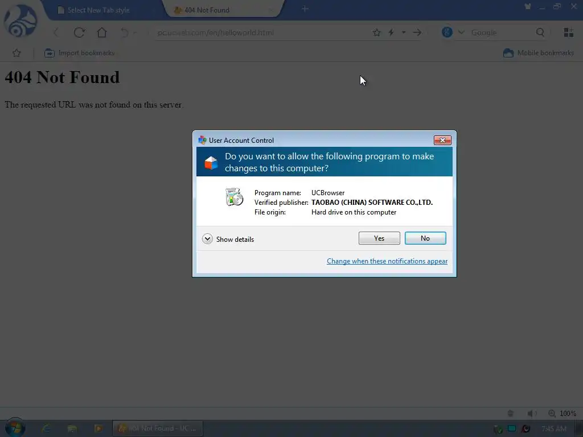Open the search engine selector chevron
The image size is (583, 437).
461,32
